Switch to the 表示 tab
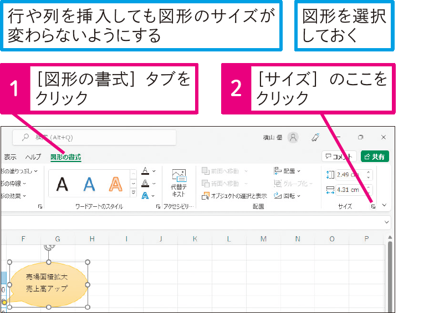Image resolution: width=434 pixels, height=313 pixels. tap(10, 157)
